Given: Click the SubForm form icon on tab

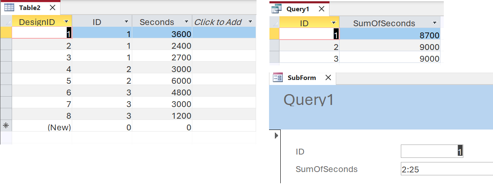Looking at the screenshot, I should pyautogui.click(x=278, y=77).
